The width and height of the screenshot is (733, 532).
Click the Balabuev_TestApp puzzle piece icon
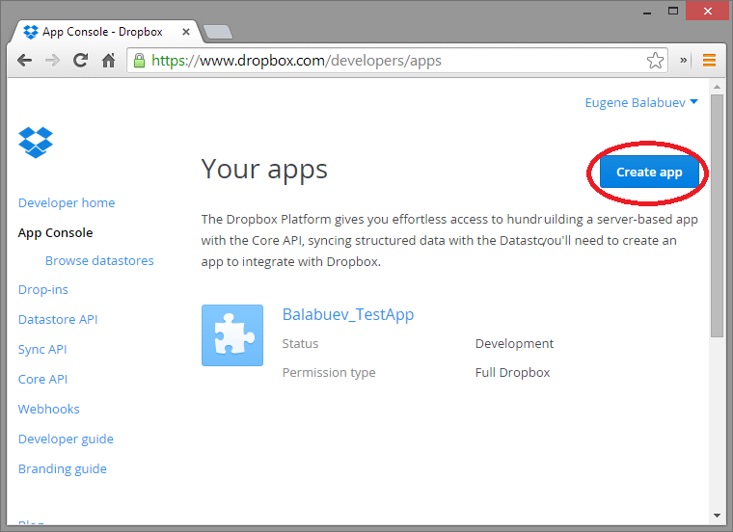232,335
